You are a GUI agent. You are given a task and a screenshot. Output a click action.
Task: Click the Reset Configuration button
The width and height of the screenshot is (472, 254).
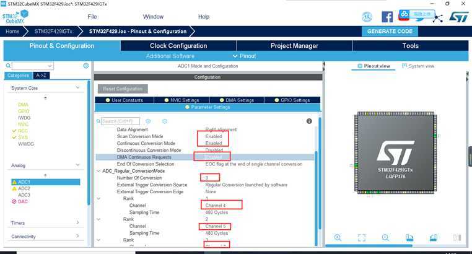point(123,89)
